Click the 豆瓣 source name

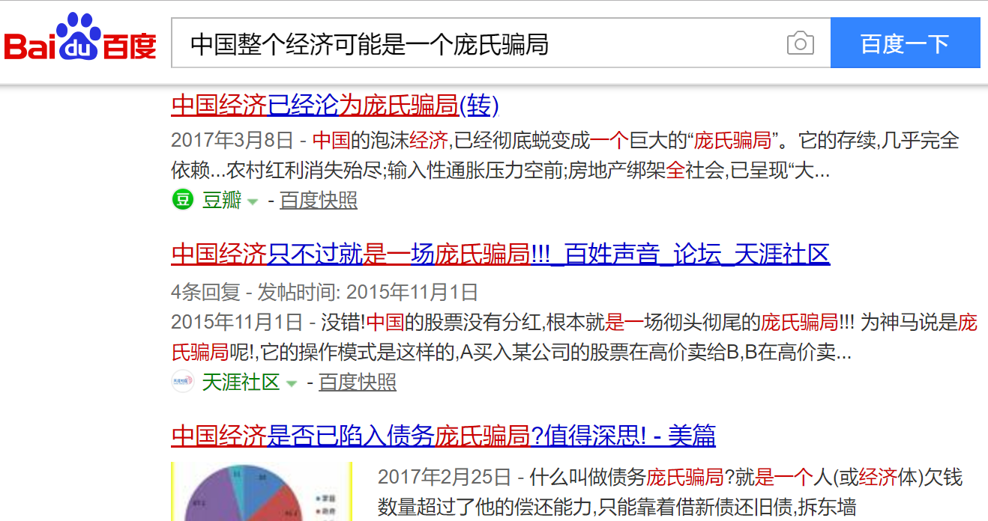click(222, 200)
